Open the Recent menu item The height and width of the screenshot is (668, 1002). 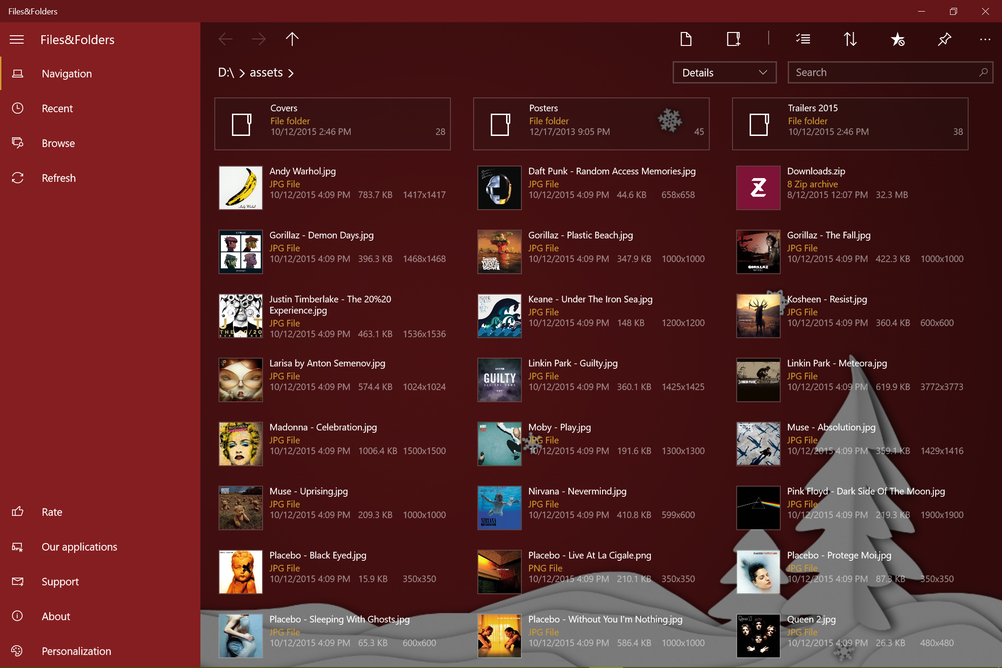tap(57, 109)
